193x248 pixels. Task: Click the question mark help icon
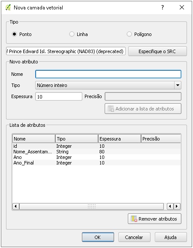coord(163,7)
